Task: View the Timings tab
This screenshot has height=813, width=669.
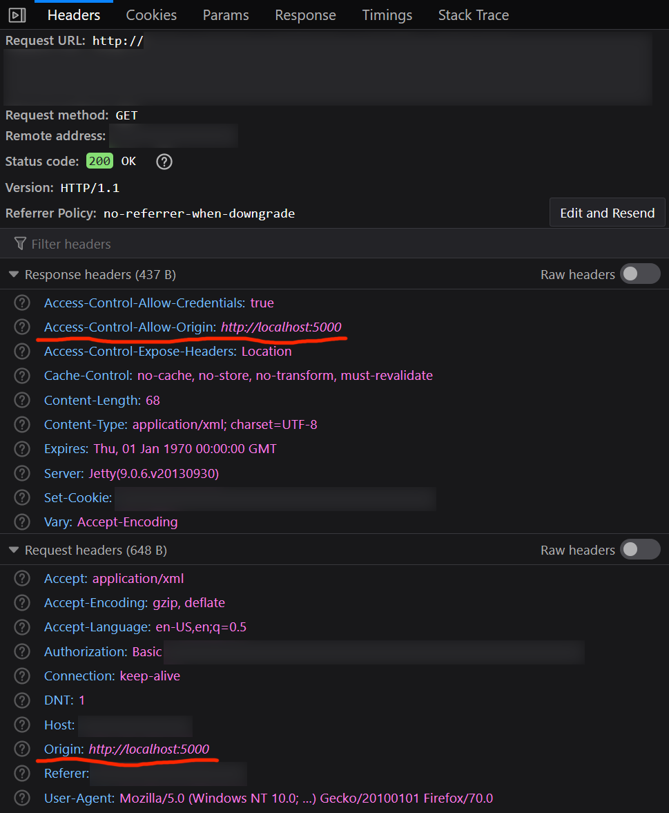Action: click(x=387, y=15)
